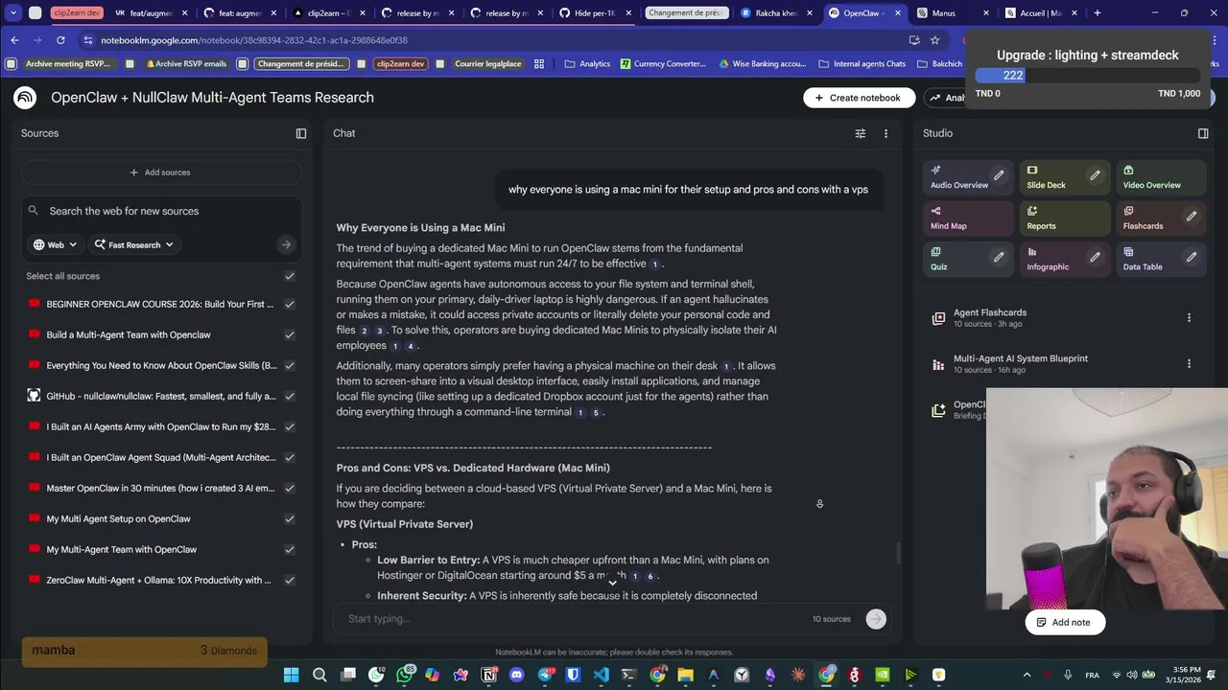Image resolution: width=1228 pixels, height=690 pixels.
Task: Click the notebook title text
Action: point(212,98)
